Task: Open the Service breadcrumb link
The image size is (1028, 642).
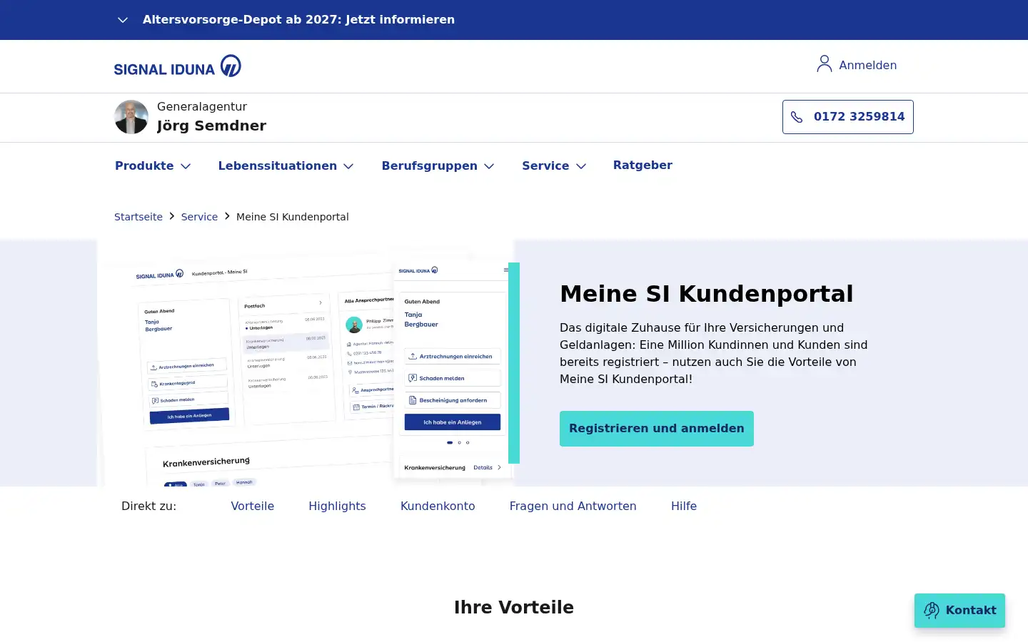Action: pyautogui.click(x=199, y=217)
